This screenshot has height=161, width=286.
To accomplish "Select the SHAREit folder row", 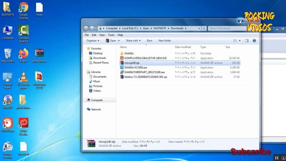I will point(180,54).
